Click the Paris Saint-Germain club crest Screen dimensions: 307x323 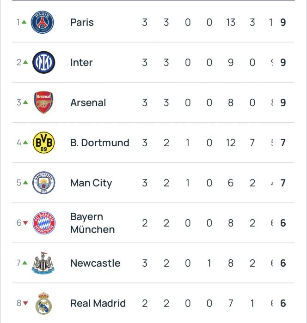click(43, 22)
